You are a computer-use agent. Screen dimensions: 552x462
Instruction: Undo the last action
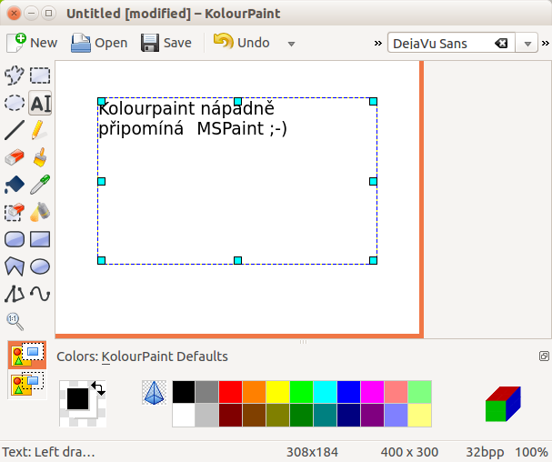(x=242, y=43)
